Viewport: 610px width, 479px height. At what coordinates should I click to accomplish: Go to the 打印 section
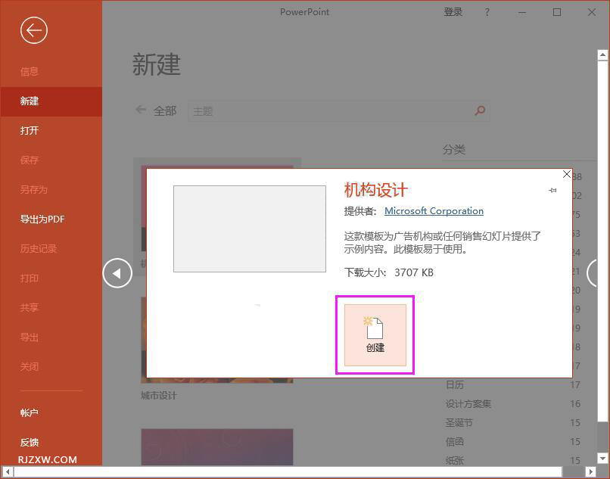(x=29, y=278)
